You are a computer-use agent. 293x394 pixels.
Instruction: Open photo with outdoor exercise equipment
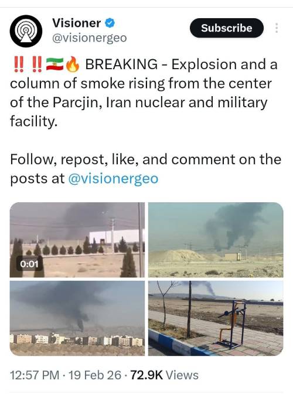tap(216, 318)
